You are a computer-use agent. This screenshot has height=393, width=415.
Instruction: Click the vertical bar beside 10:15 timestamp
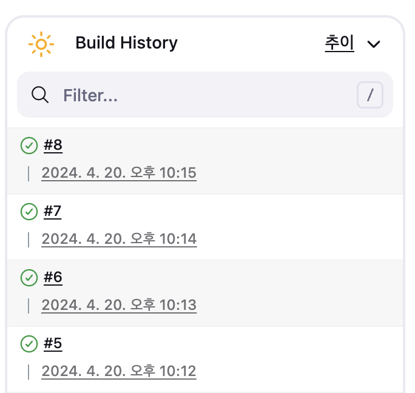point(29,173)
